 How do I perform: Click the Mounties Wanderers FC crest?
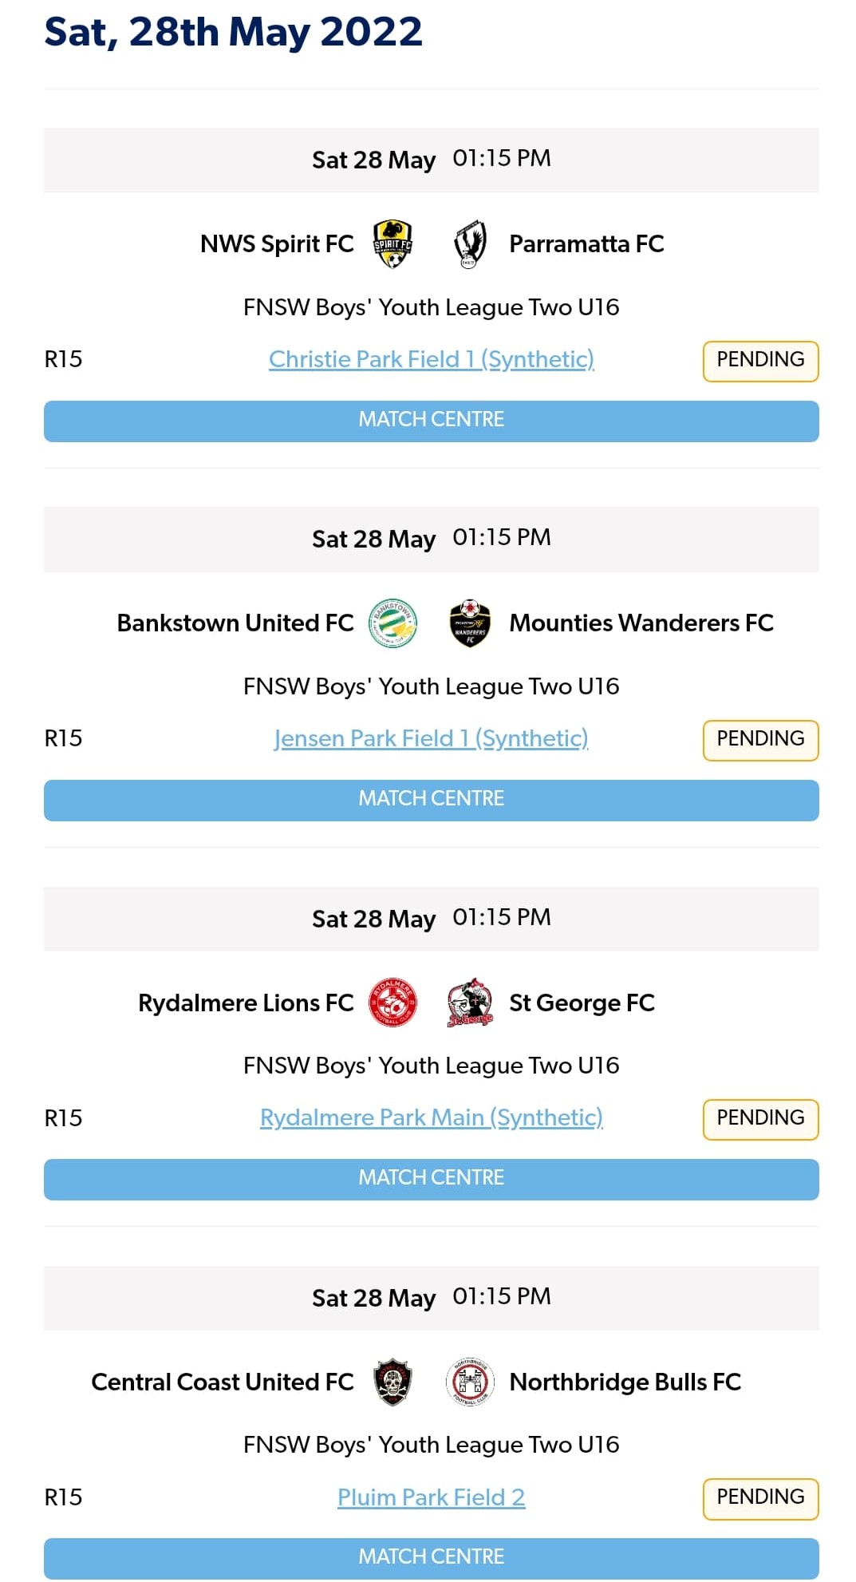click(471, 623)
